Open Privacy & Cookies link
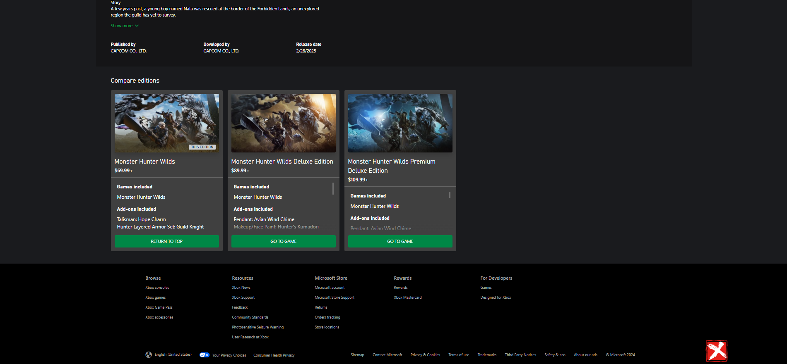Viewport: 787px width, 364px height. coord(425,355)
